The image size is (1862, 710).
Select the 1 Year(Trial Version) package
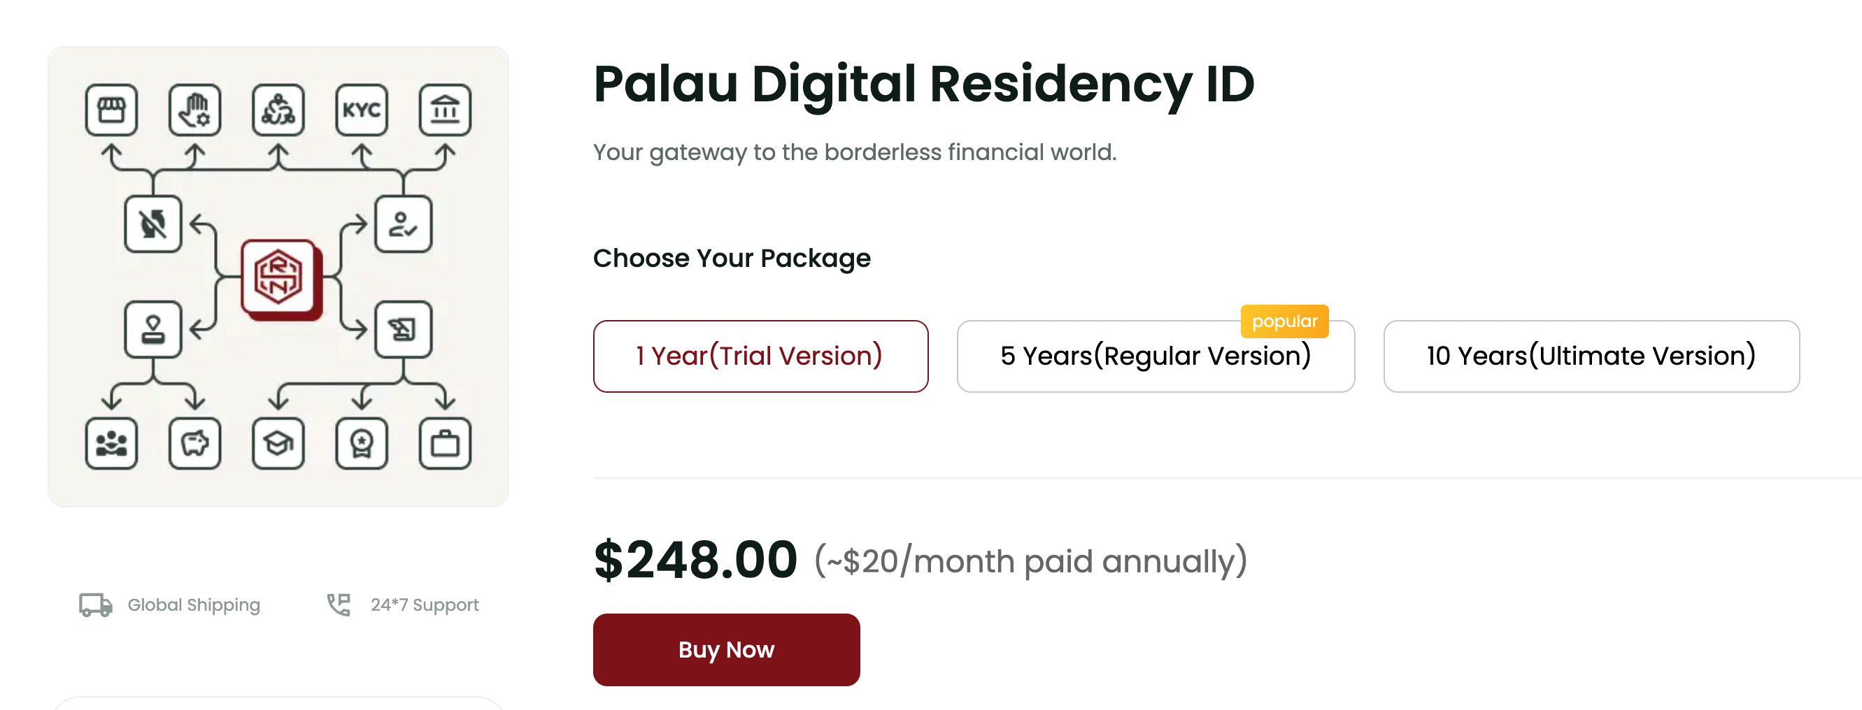click(x=760, y=356)
